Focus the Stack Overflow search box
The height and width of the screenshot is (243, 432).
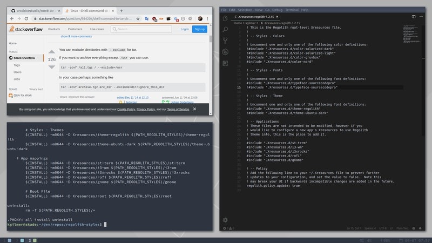click(141, 29)
